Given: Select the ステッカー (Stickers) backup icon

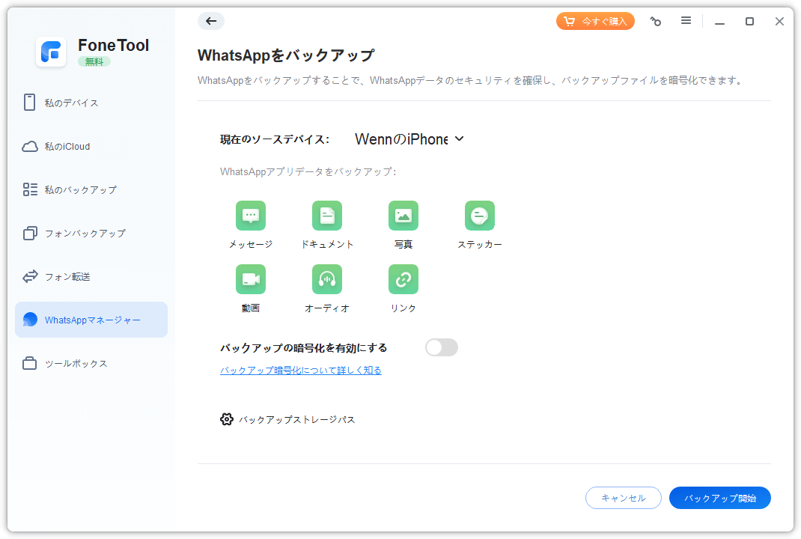Looking at the screenshot, I should 480,216.
